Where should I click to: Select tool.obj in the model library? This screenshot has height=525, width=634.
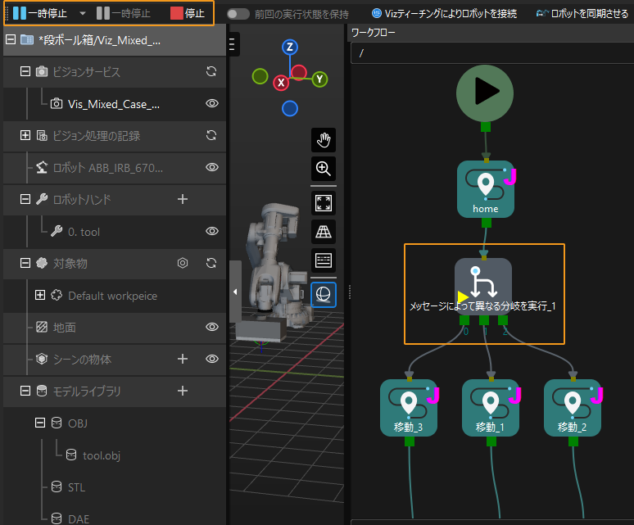click(x=102, y=455)
